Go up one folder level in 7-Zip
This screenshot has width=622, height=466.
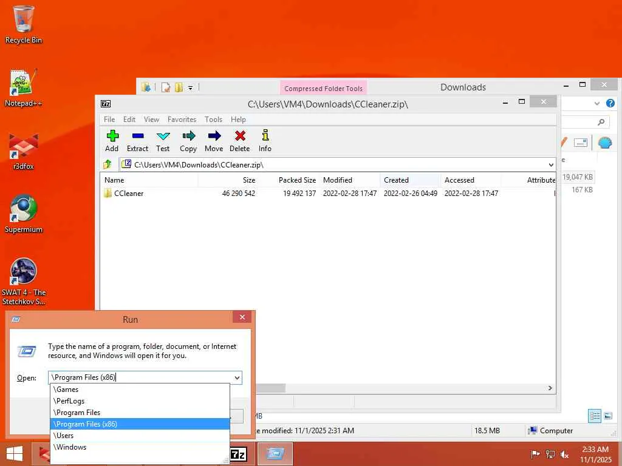(108, 164)
